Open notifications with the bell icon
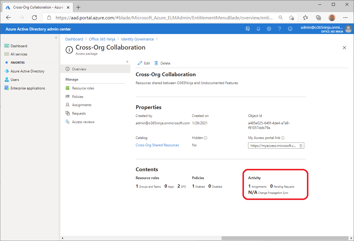The image size is (354, 241). pos(258,28)
